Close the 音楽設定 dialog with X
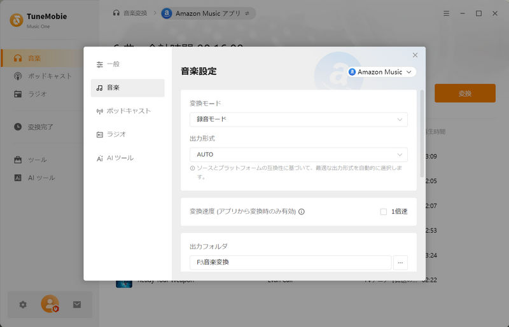This screenshot has height=327, width=509. click(x=415, y=55)
